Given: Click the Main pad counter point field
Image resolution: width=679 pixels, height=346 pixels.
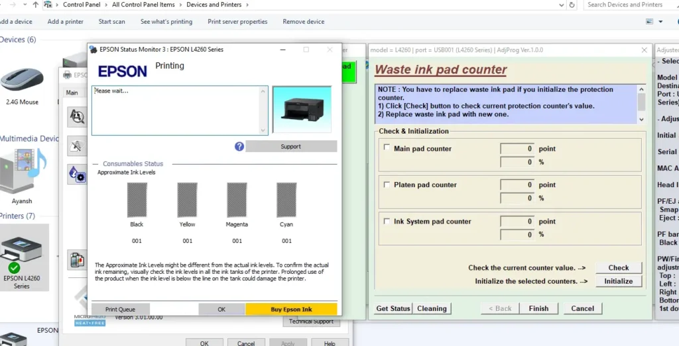Looking at the screenshot, I should point(517,149).
